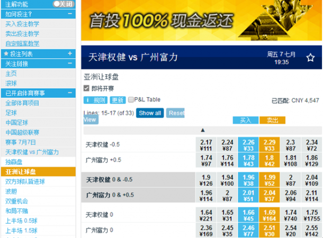Click the 更新 refresh button
This screenshot has height=238, width=323.
118,100
